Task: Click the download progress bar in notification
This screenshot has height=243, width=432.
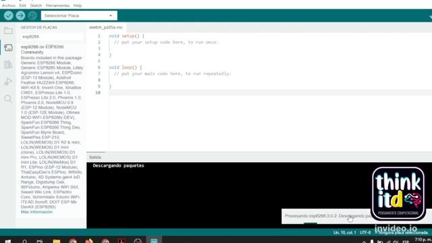Action: [x=310, y=223]
